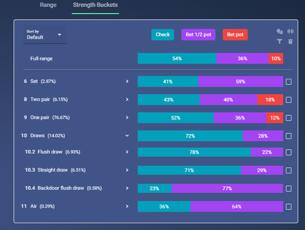Select the Strength Buckets tab
Image resolution: width=305 pixels, height=230 pixels.
click(95, 5)
